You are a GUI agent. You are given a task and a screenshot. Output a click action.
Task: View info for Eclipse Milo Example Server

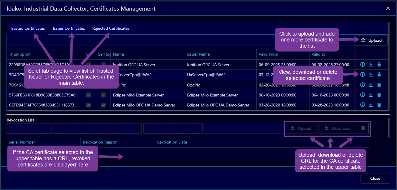pyautogui.click(x=363, y=95)
